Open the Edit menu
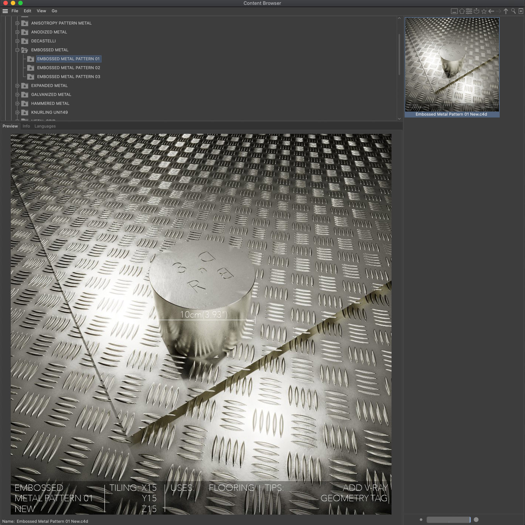The image size is (525, 525). tap(28, 11)
